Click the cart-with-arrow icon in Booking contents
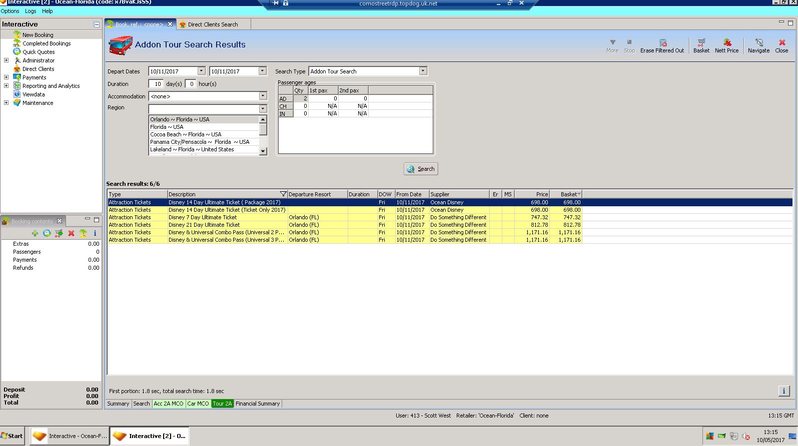The image size is (798, 446). (x=59, y=233)
